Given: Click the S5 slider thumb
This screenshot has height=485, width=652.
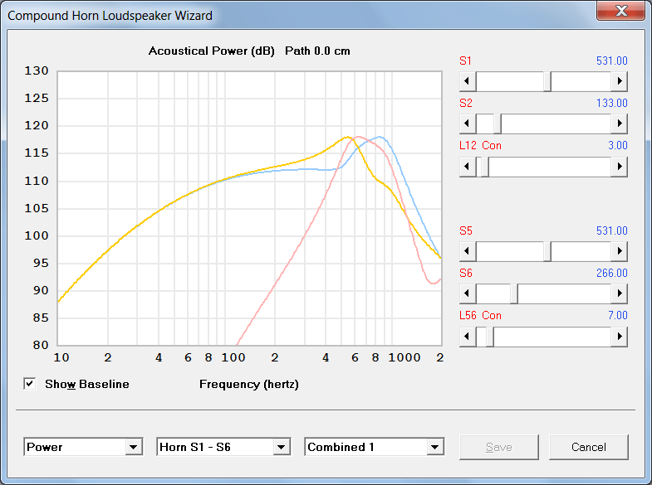Looking at the screenshot, I should [547, 251].
